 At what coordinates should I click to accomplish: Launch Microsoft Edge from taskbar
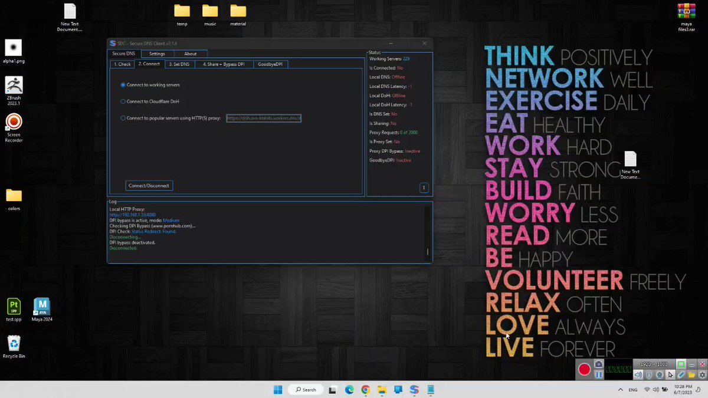(x=349, y=390)
